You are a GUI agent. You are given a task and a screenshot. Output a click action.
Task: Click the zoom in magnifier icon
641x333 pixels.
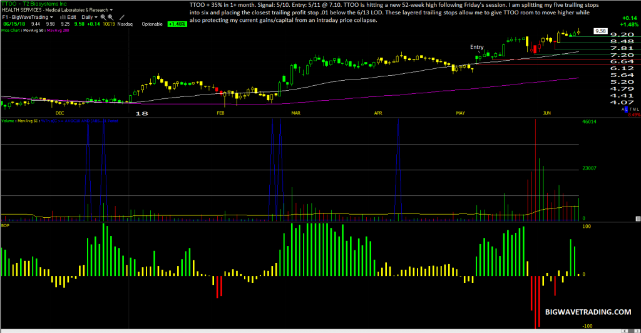click(103, 18)
